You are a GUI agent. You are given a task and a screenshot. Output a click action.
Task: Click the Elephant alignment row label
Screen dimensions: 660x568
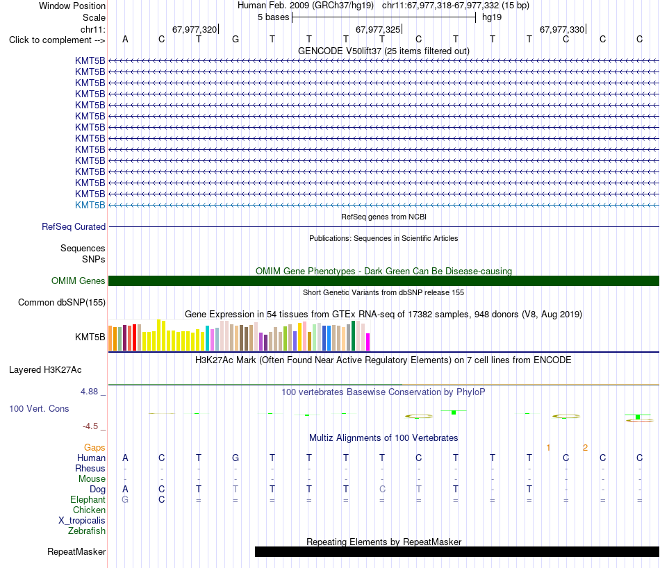point(88,499)
